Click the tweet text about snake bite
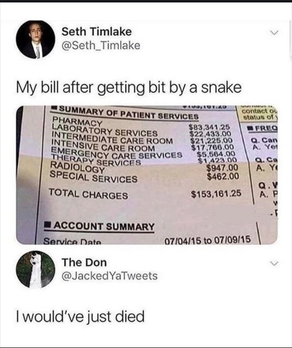 128,87
